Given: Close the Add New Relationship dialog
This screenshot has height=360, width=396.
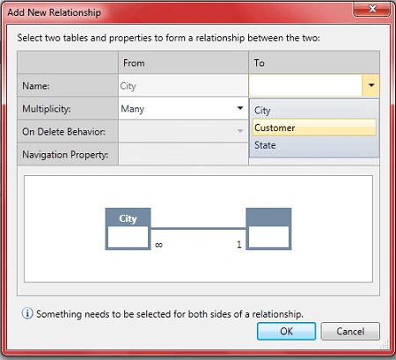Looking at the screenshot, I should [x=372, y=9].
